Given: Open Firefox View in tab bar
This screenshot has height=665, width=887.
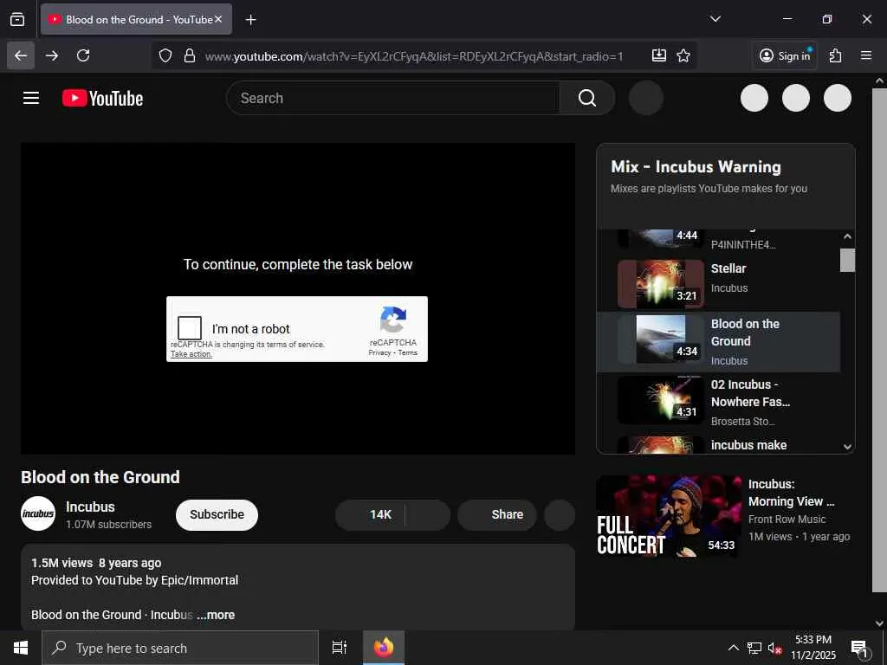Looking at the screenshot, I should tap(17, 19).
